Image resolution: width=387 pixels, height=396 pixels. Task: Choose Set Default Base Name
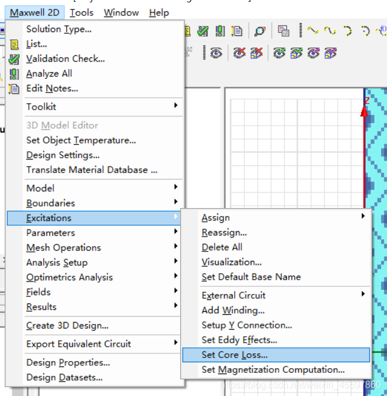tap(276, 277)
